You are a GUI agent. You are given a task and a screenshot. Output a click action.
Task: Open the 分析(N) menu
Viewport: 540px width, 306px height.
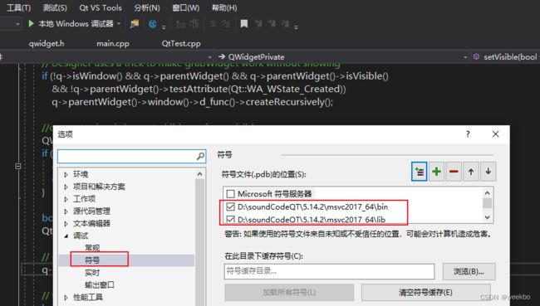pos(147,7)
